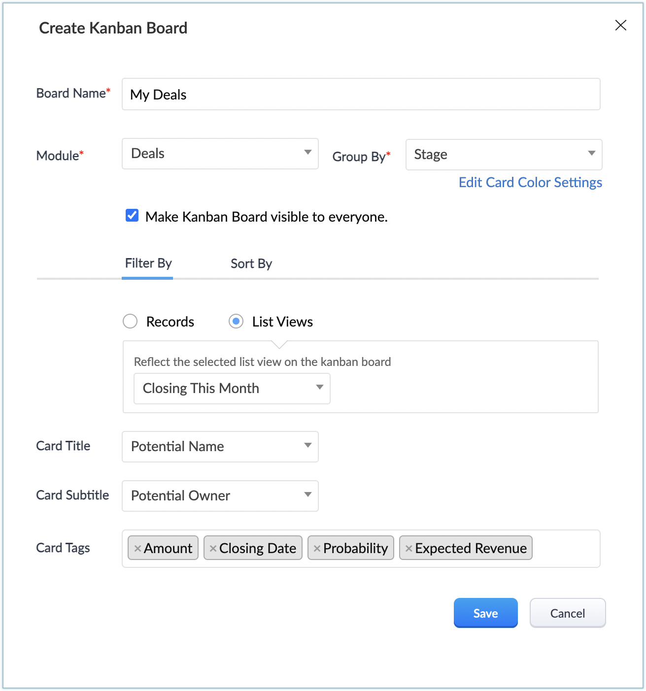Remove the Probability card tag
Image resolution: width=646 pixels, height=691 pixels.
317,549
